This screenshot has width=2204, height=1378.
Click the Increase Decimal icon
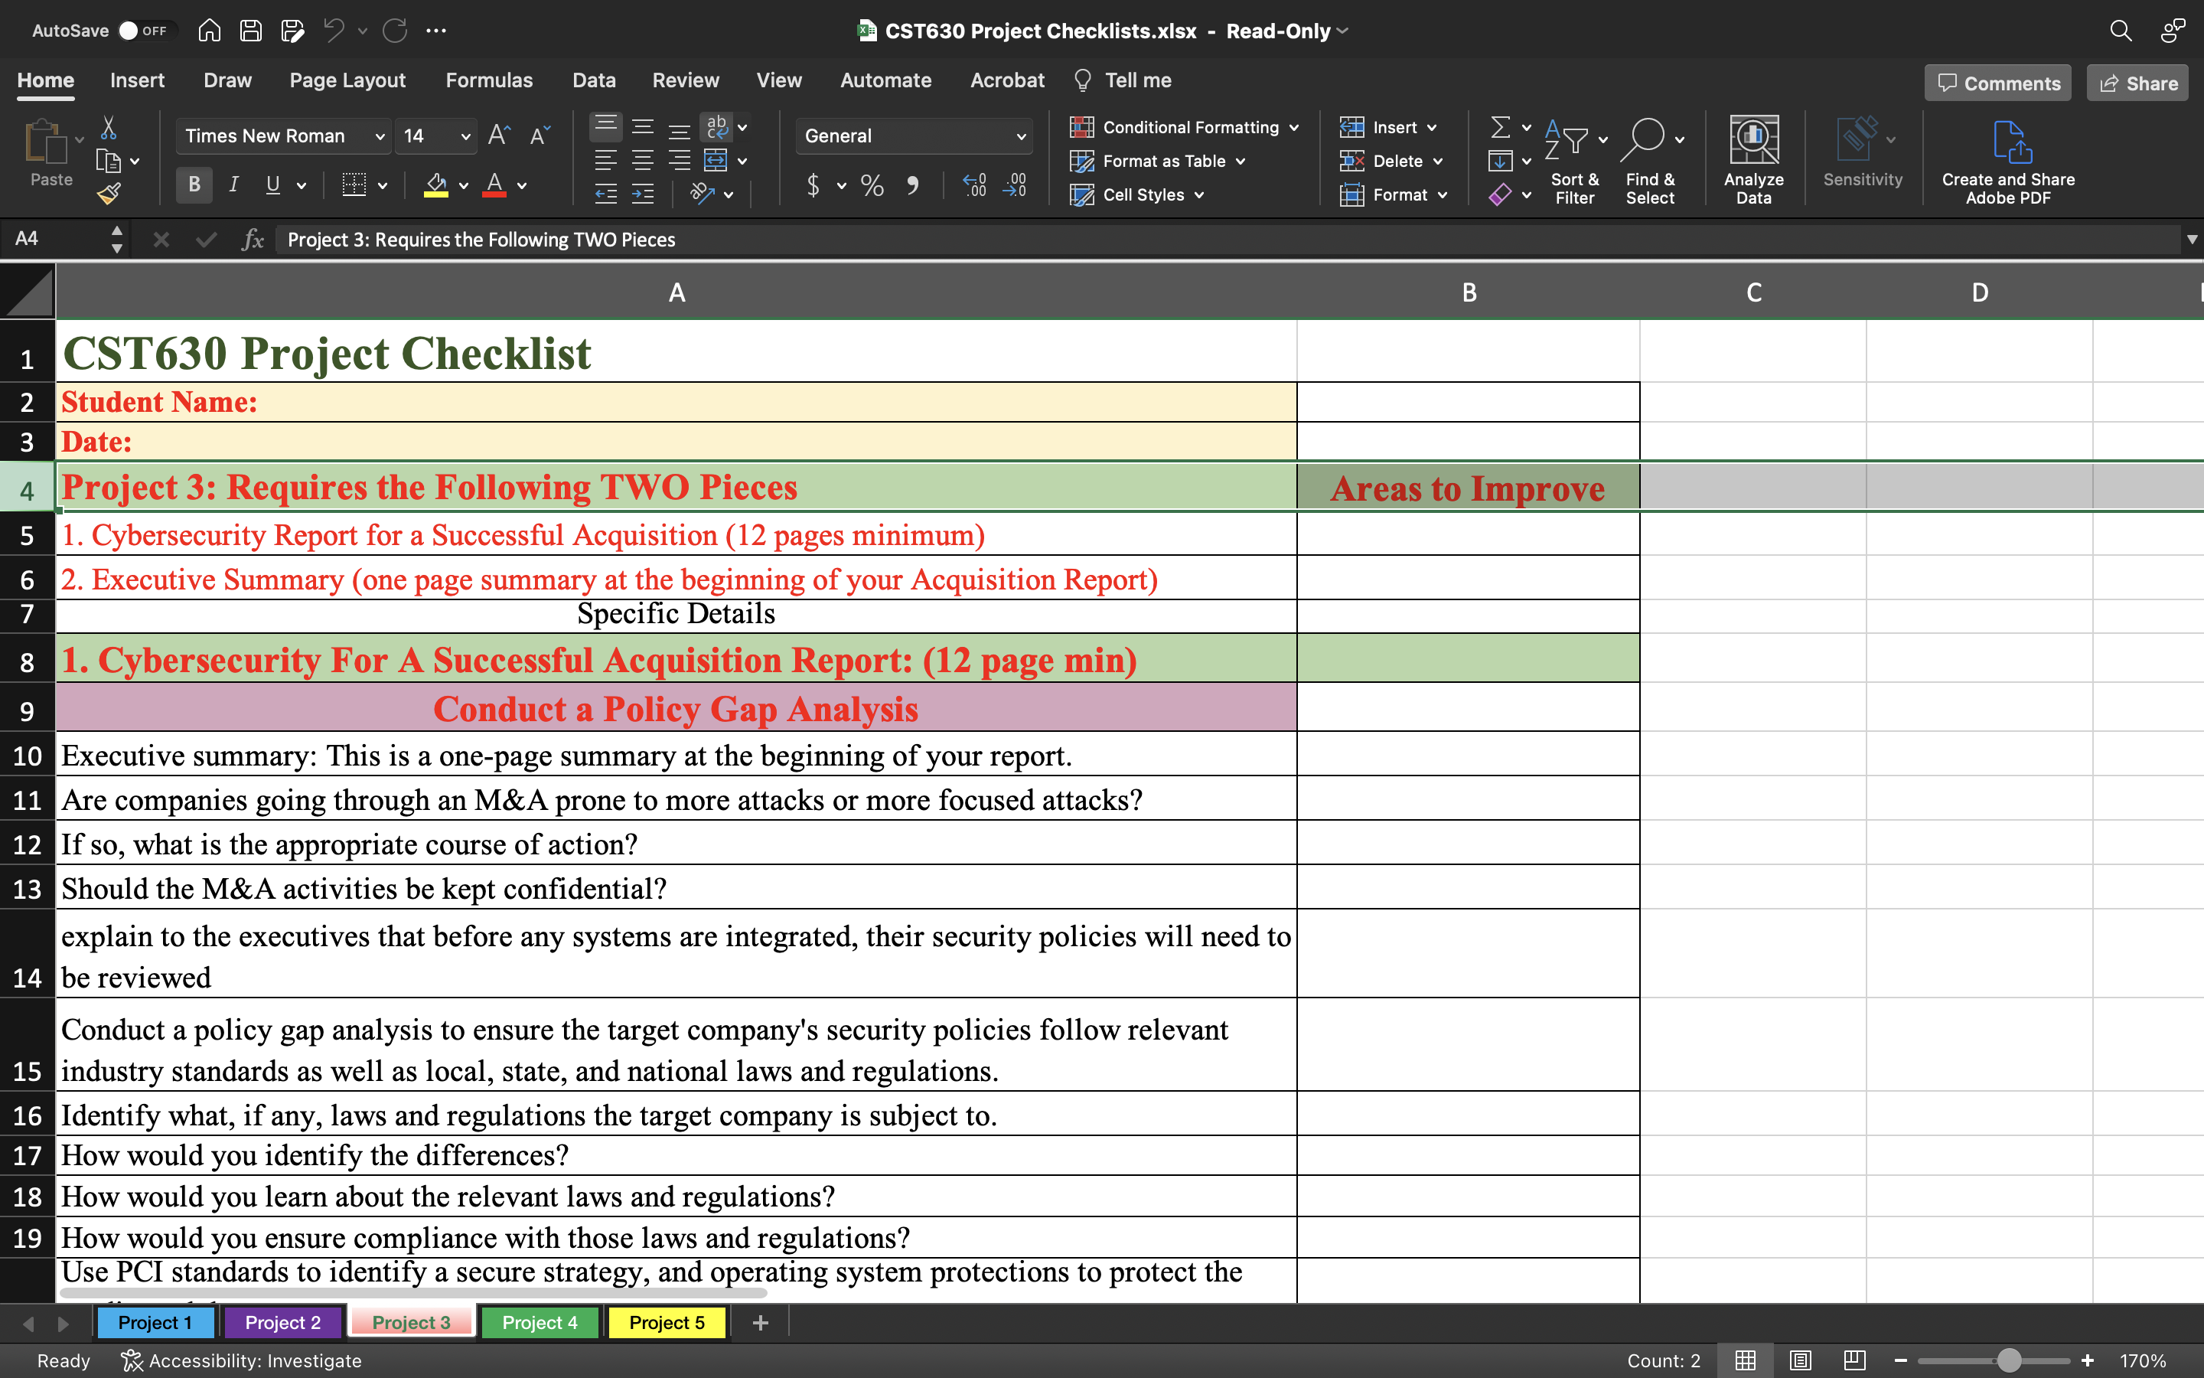[x=974, y=186]
